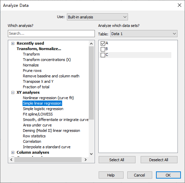Select Interpolate a standard curve
This screenshot has height=183, width=185.
(x=47, y=147)
